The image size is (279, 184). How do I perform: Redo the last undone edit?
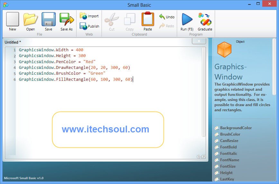click(166, 26)
